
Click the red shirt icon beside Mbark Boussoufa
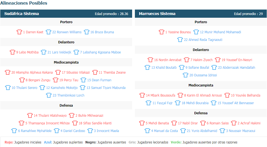click(x=142, y=95)
